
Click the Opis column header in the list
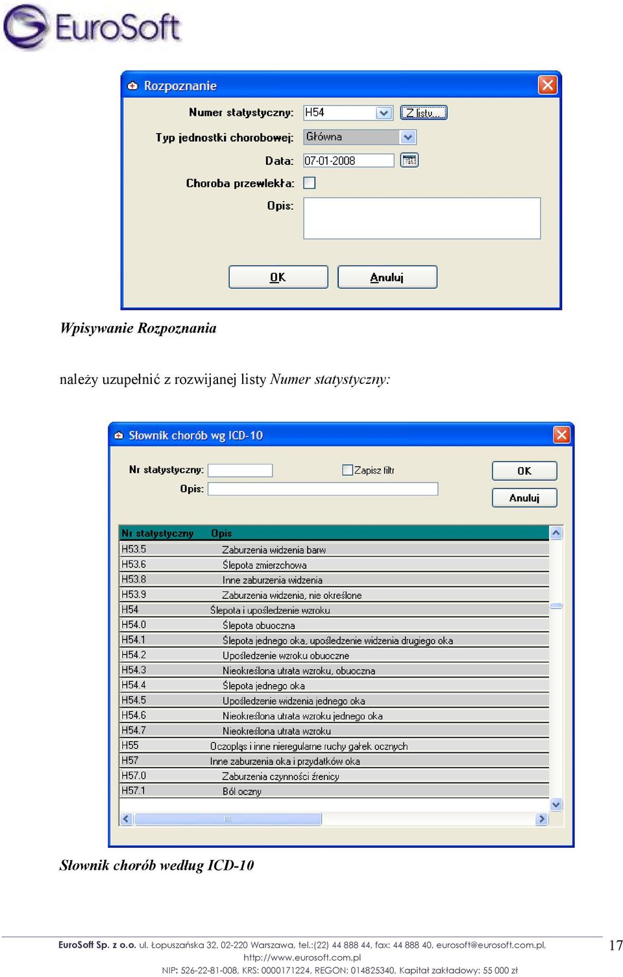tap(221, 533)
